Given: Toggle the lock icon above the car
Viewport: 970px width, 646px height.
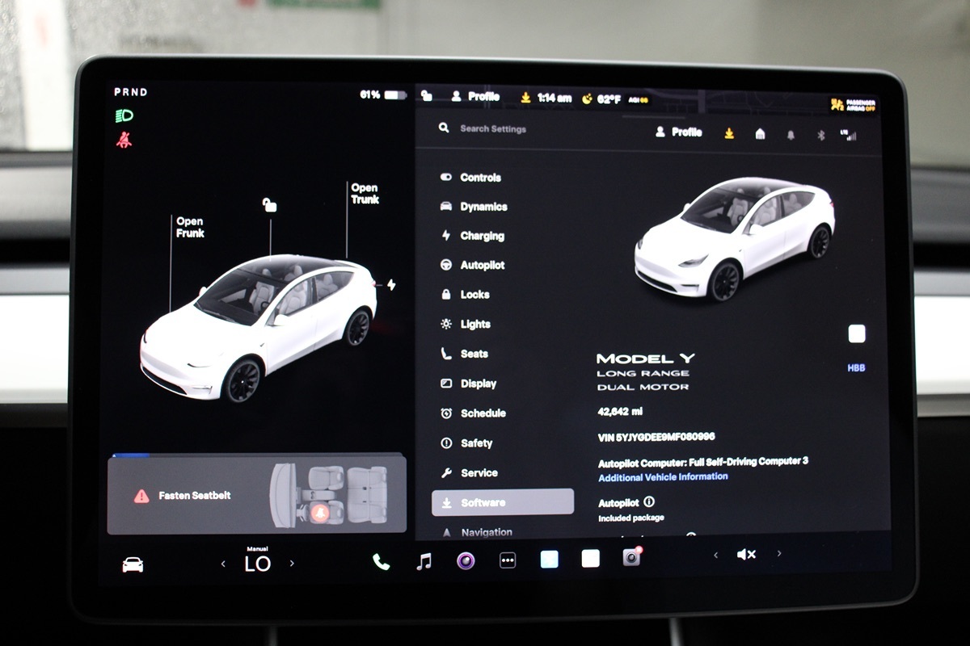Looking at the screenshot, I should click(x=270, y=206).
